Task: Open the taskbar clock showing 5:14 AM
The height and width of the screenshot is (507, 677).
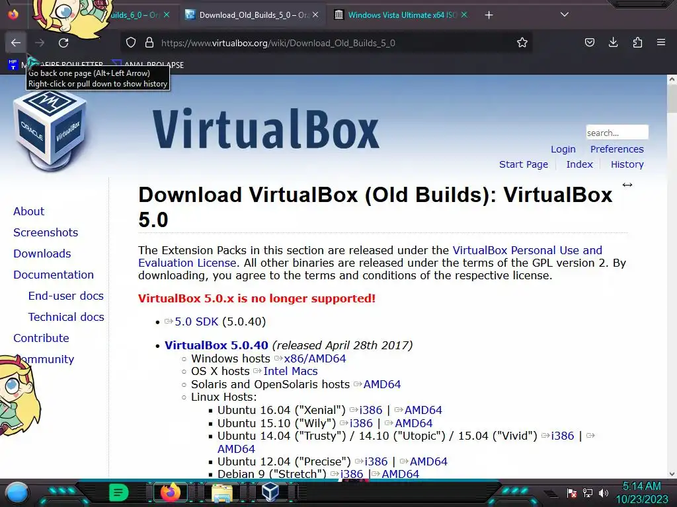Action: point(642,492)
